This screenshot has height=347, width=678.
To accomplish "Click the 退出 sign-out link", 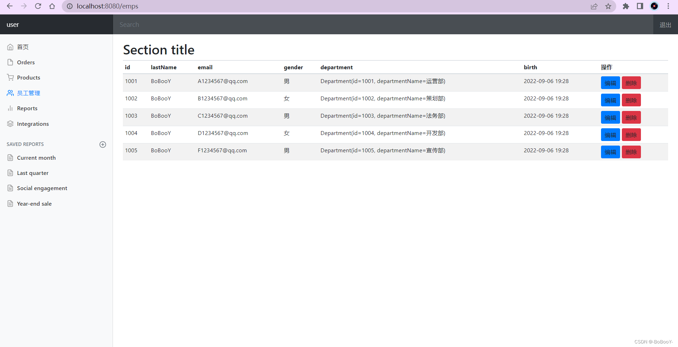I will pos(665,25).
